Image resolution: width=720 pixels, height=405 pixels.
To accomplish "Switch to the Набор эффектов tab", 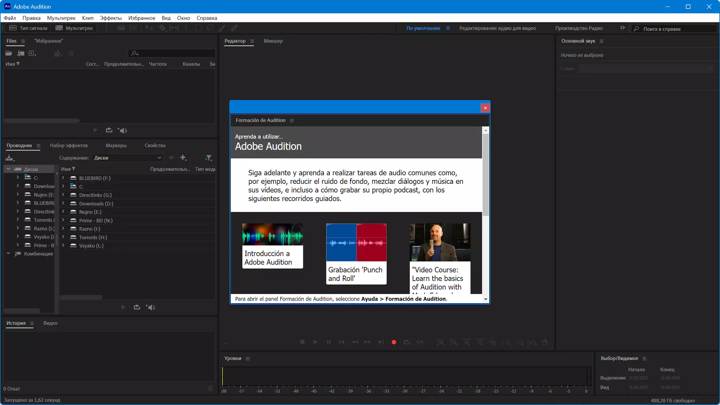I will (69, 145).
